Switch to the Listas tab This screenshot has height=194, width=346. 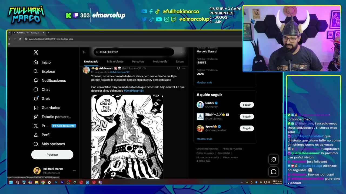click(180, 61)
